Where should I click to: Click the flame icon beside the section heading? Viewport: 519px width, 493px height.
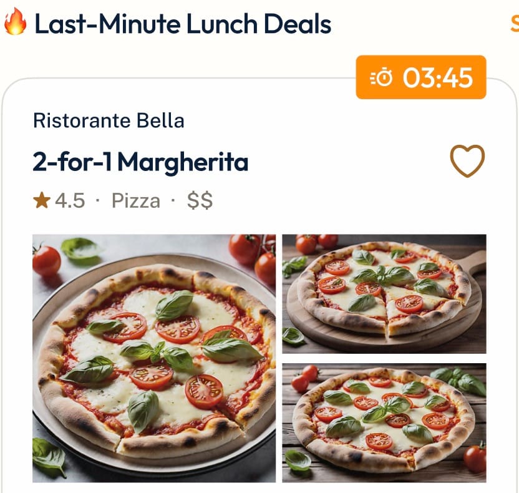[x=15, y=24]
